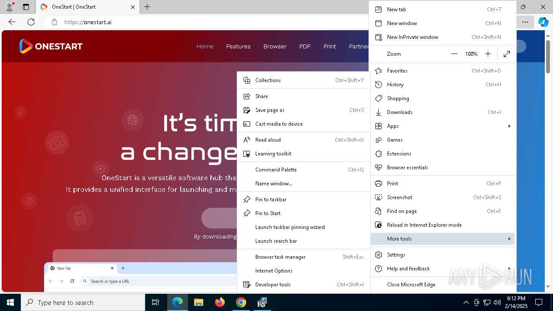Screen dimensions: 553x311
Task: Open the More tools submenu entry
Action: click(x=442, y=239)
